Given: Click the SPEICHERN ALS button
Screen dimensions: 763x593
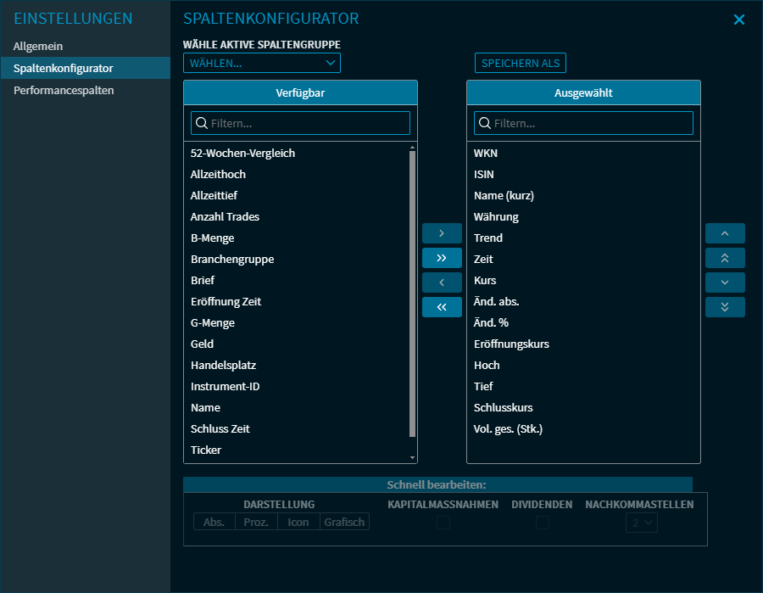Looking at the screenshot, I should coord(521,63).
